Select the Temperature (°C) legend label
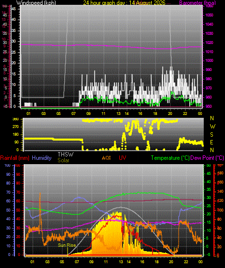 170,158
